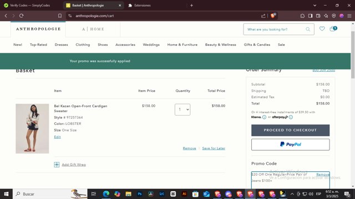Open Task View on the taskbar

(94, 194)
